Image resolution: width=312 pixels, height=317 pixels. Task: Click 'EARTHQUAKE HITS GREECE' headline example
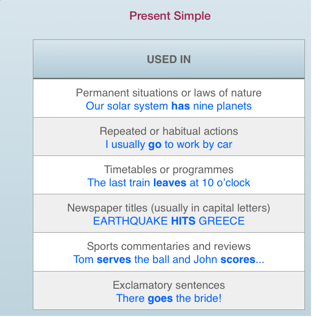(169, 221)
